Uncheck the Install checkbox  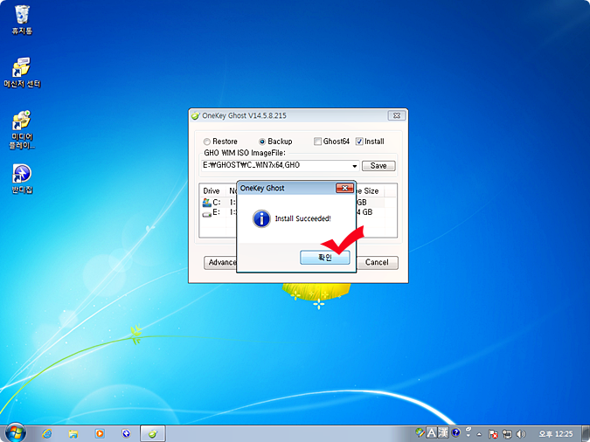pyautogui.click(x=359, y=142)
